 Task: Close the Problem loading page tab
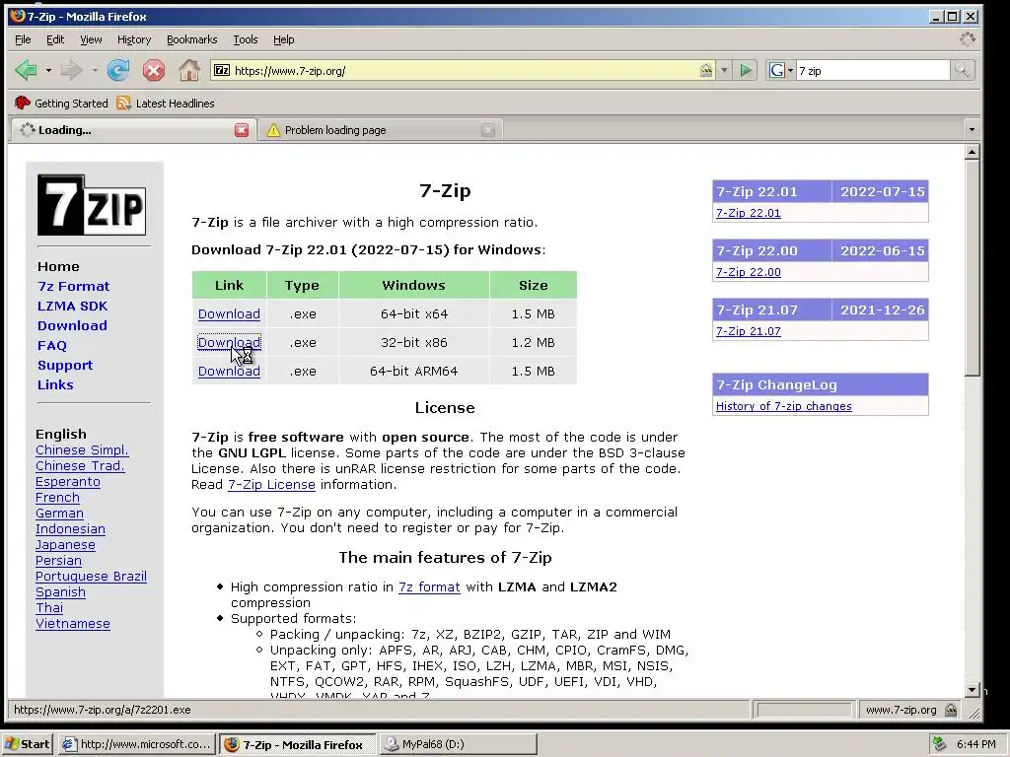click(x=488, y=130)
